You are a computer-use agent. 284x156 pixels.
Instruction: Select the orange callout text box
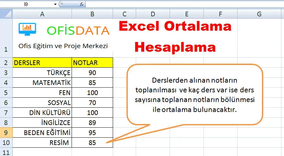[194, 95]
